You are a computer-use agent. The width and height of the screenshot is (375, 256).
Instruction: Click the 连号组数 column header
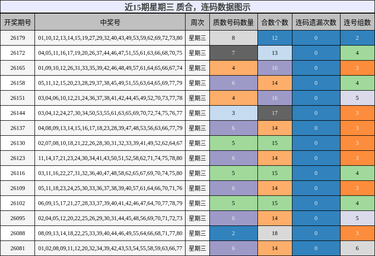(x=358, y=22)
